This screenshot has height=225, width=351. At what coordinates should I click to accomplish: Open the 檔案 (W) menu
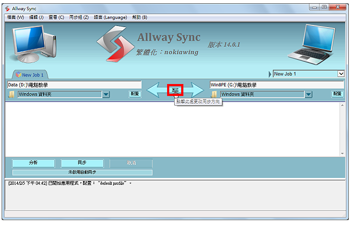15,17
